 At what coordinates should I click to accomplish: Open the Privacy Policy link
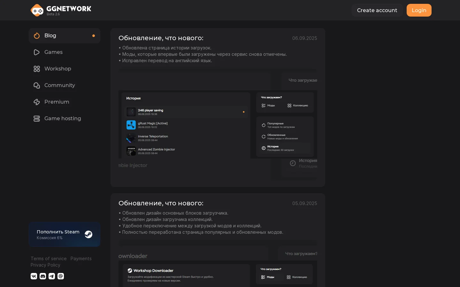45,265
